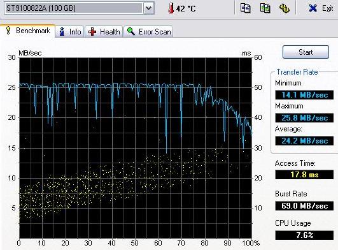Expand the drive selection dropdown arrow
This screenshot has width=338, height=250.
[149, 8]
